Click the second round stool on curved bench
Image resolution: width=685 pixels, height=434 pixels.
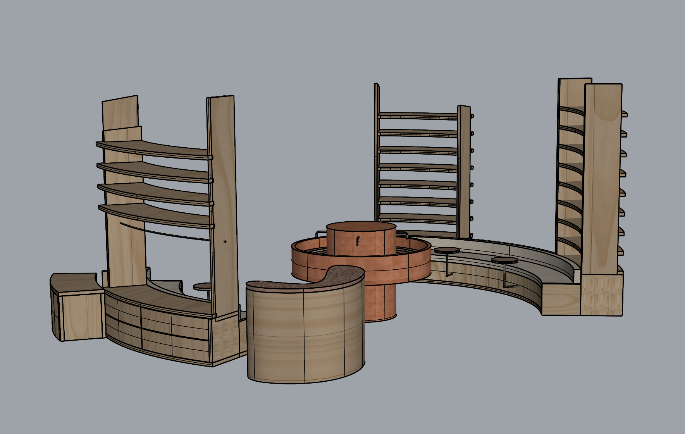[504, 260]
